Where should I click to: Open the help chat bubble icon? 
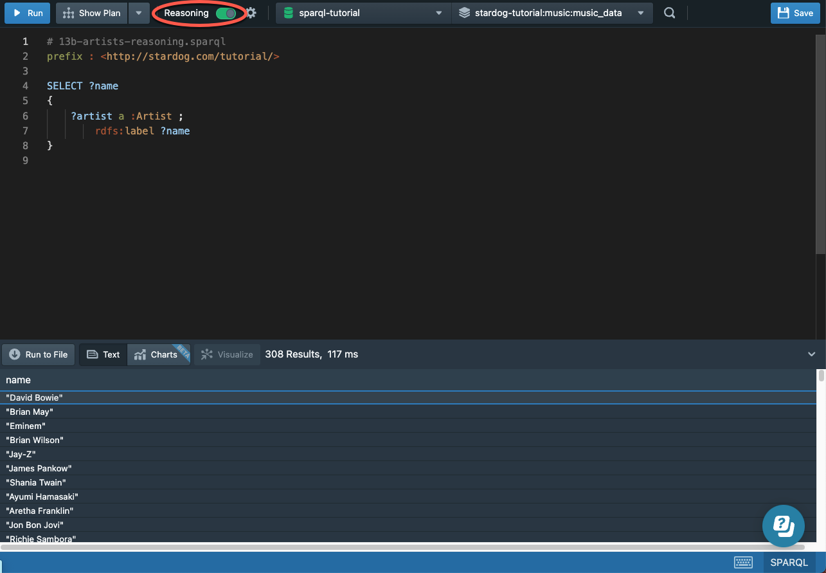(x=783, y=526)
